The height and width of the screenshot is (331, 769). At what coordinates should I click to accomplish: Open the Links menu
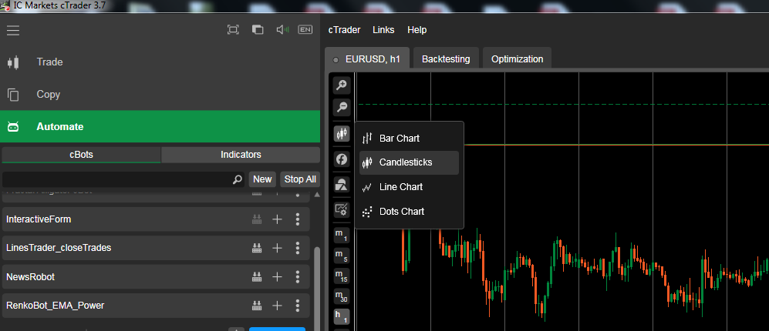point(383,30)
